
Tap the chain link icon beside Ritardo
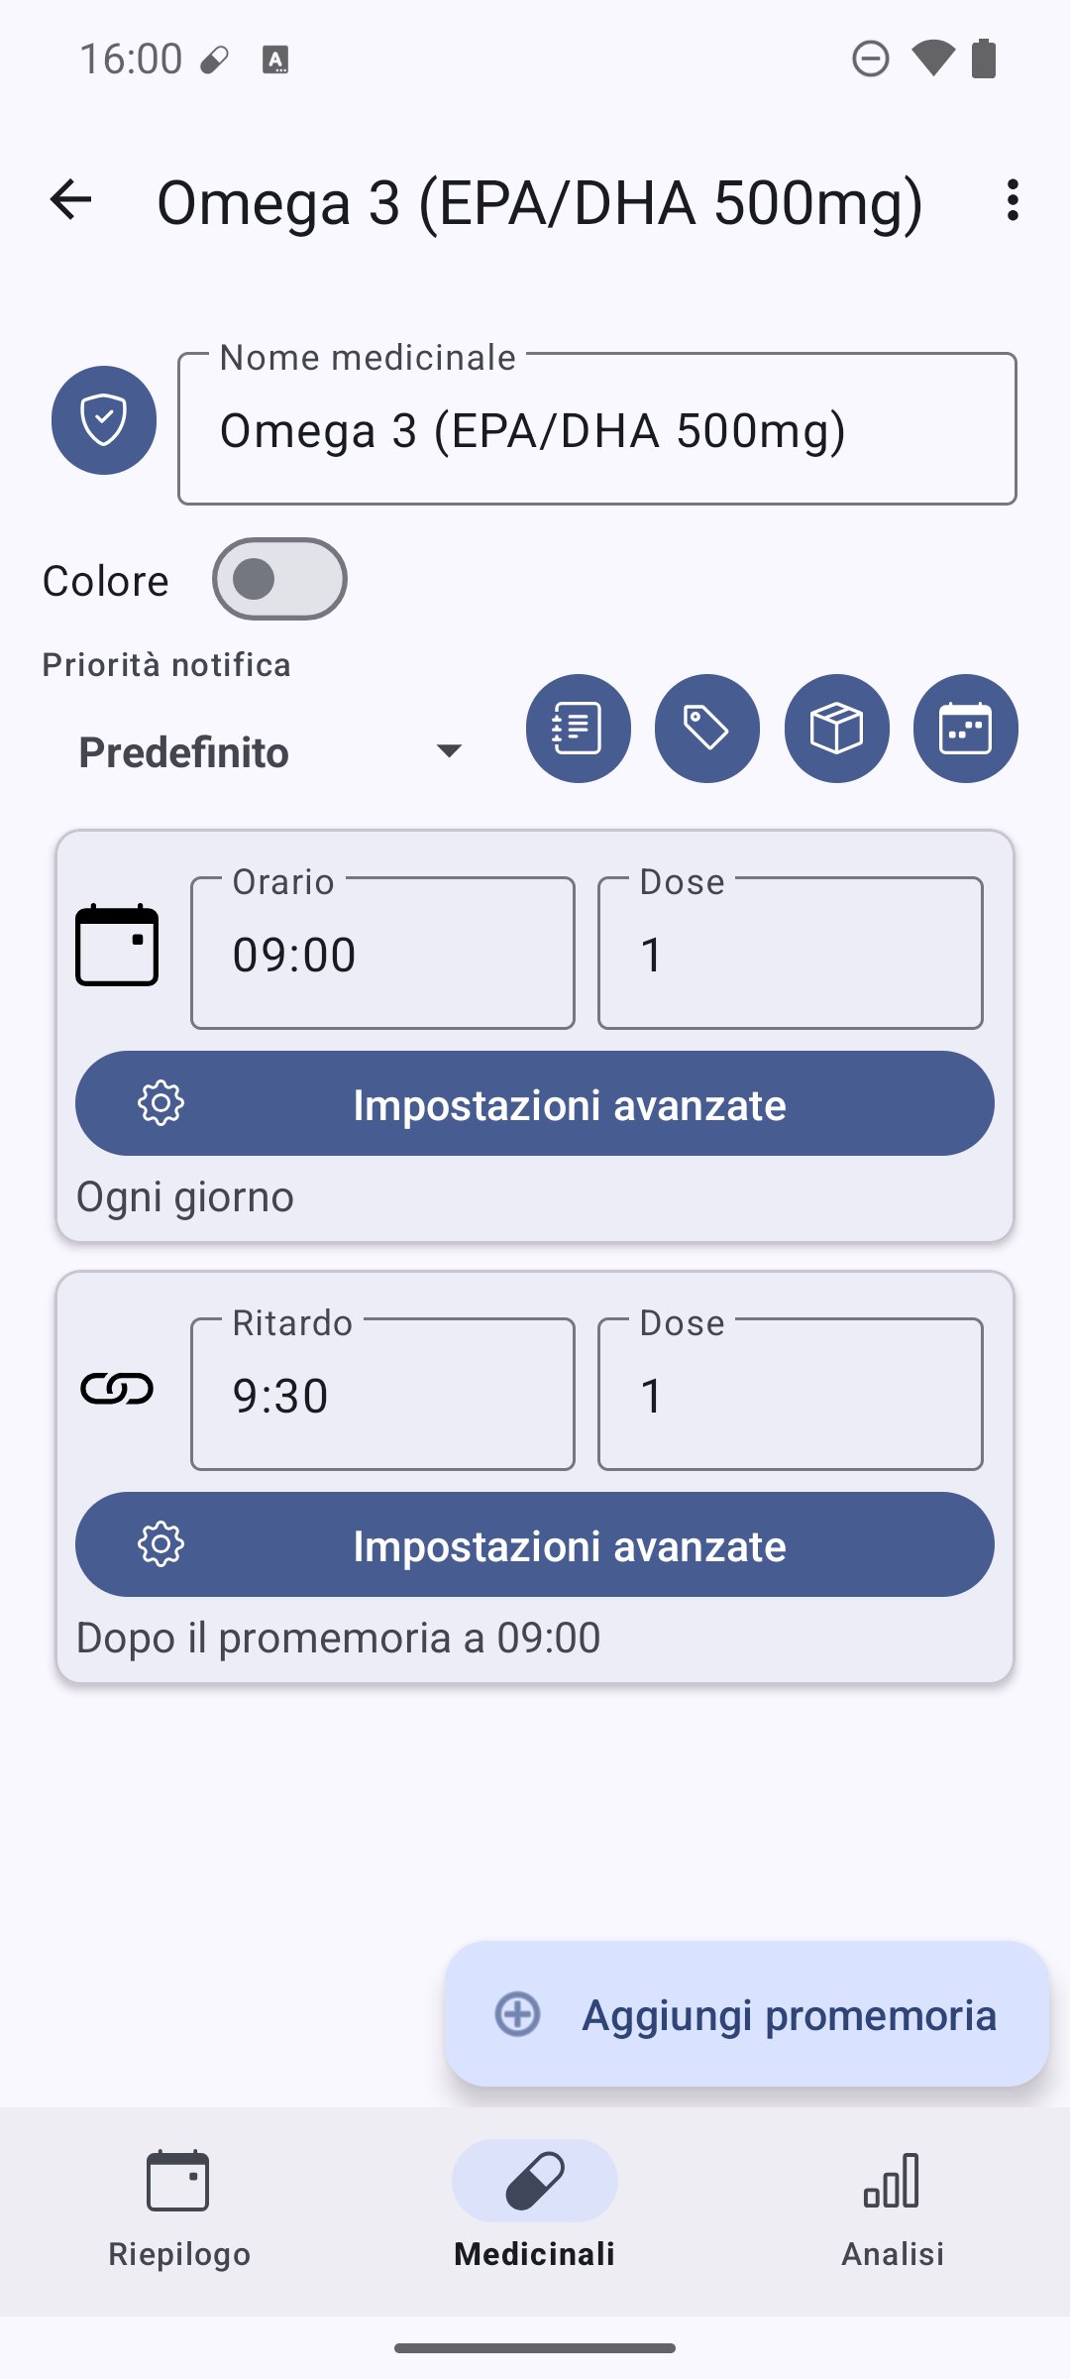point(117,1389)
